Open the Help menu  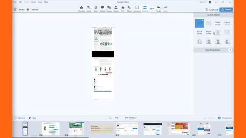tap(46, 2)
